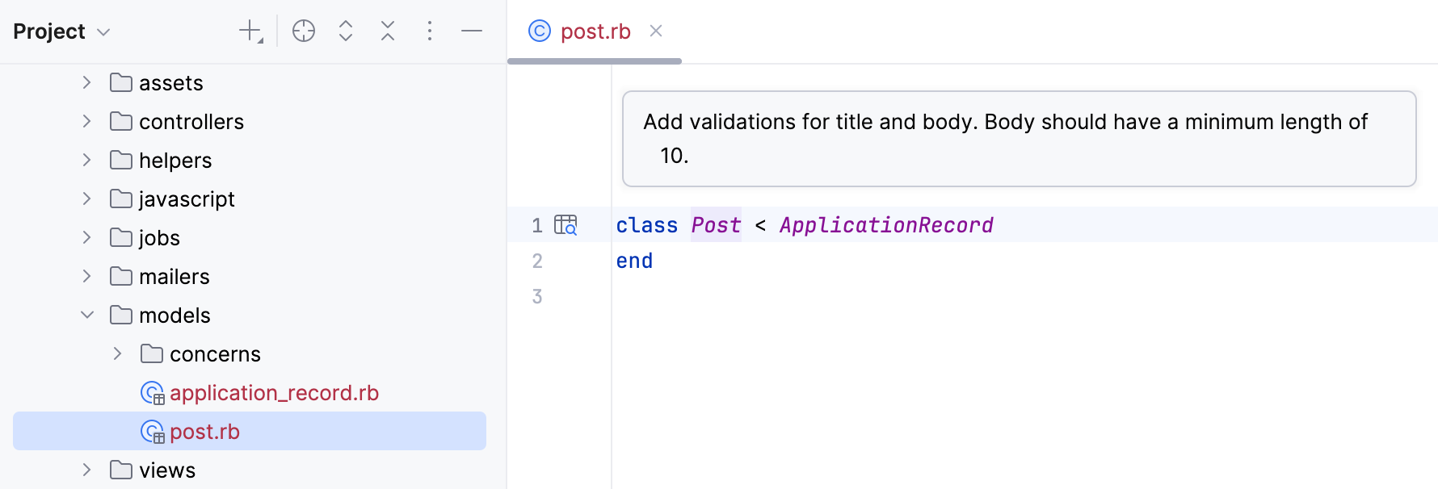Click the ApplicationRecord class reference
The height and width of the screenshot is (489, 1438).
click(x=886, y=225)
